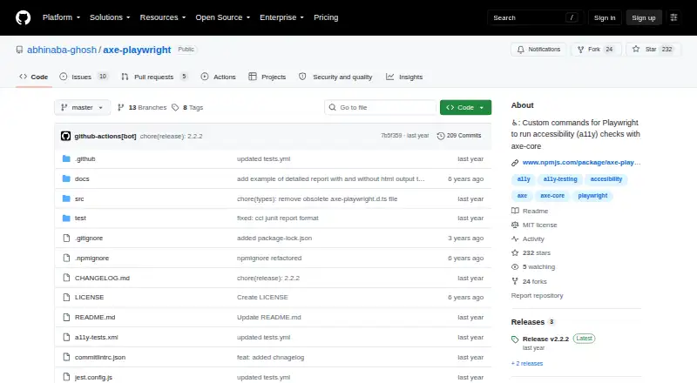Viewport: 697px width, 383px height.
Task: Open the Insights tab
Action: point(404,77)
